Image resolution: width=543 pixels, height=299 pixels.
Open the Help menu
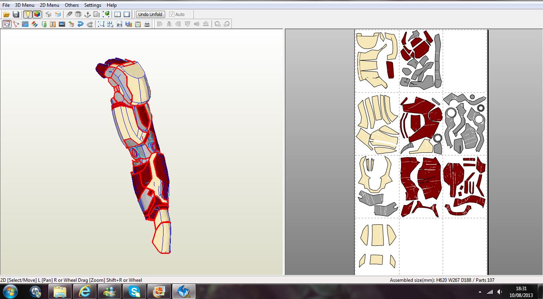[x=112, y=5]
